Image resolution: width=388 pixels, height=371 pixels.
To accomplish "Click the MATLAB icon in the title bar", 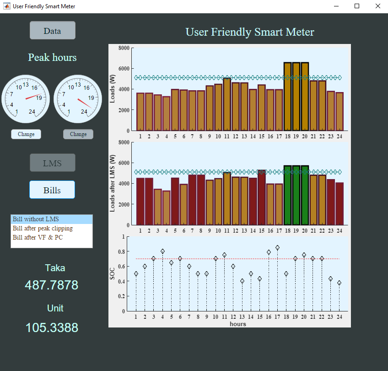I will point(7,6).
